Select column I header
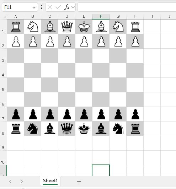This screenshot has width=176, height=189. pyautogui.click(x=152, y=17)
